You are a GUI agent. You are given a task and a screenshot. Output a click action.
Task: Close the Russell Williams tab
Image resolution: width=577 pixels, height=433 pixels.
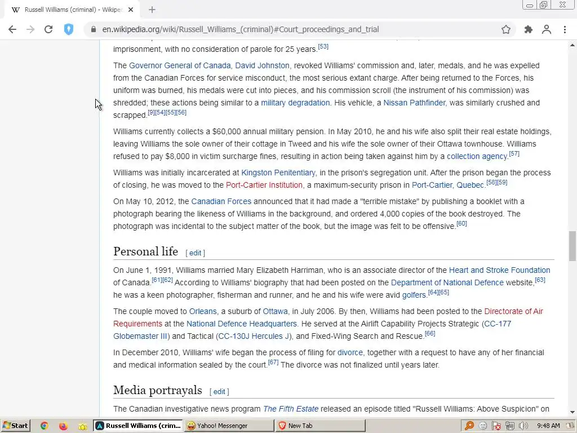131,10
